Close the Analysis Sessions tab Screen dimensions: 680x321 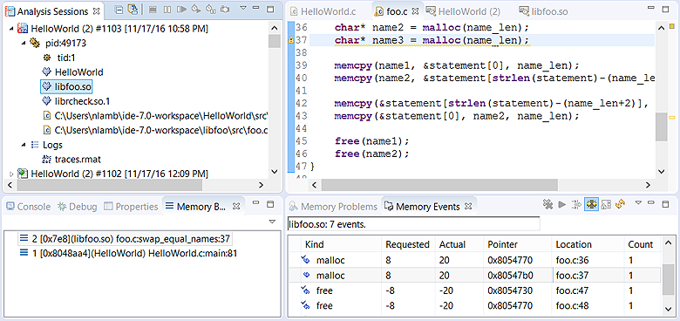(96, 10)
